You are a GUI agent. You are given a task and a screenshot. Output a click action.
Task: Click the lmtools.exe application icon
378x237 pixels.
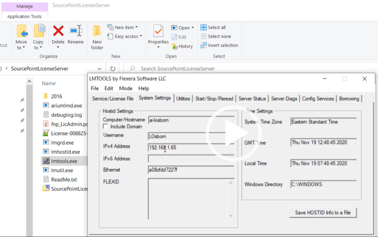(46, 161)
